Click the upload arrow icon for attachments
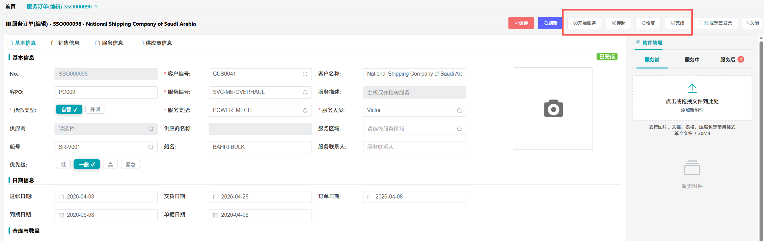The height and width of the screenshot is (241, 764). (x=692, y=88)
